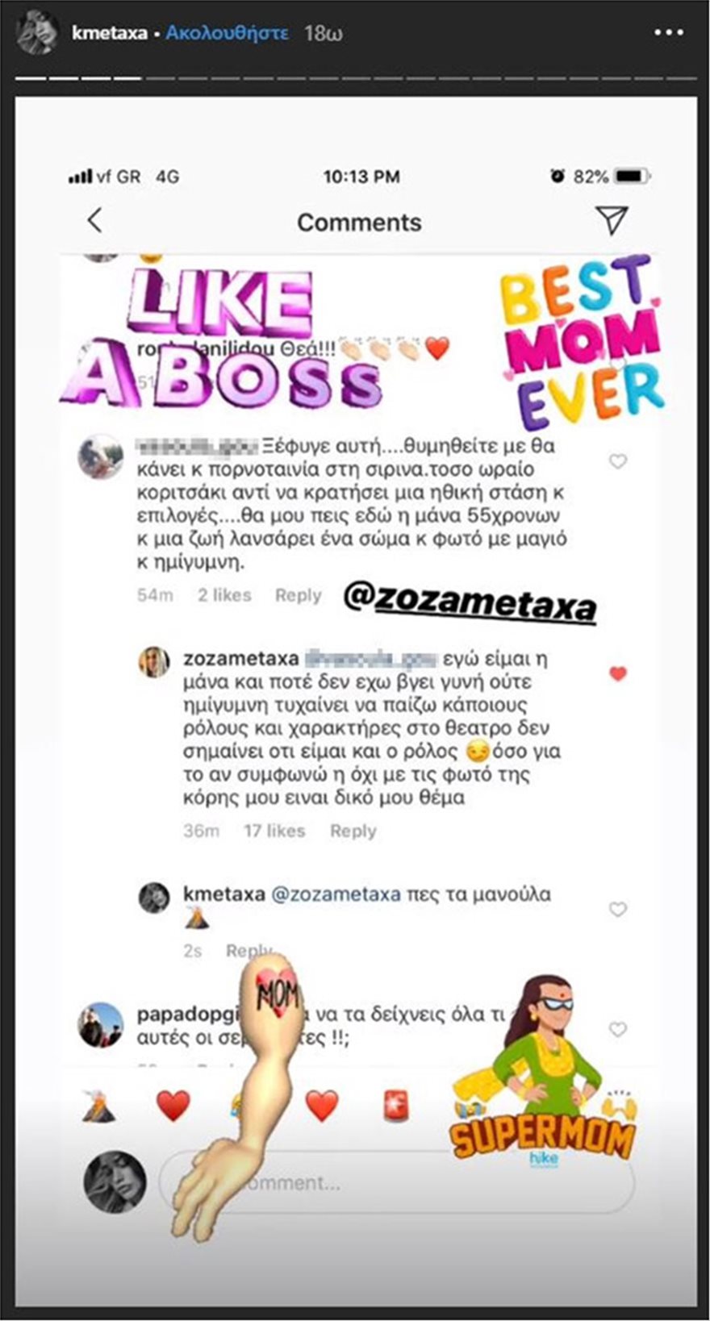Viewport: 710px width, 1321px height.
Task: Reply to zozametaxa's 36m comment
Action: coord(353,831)
